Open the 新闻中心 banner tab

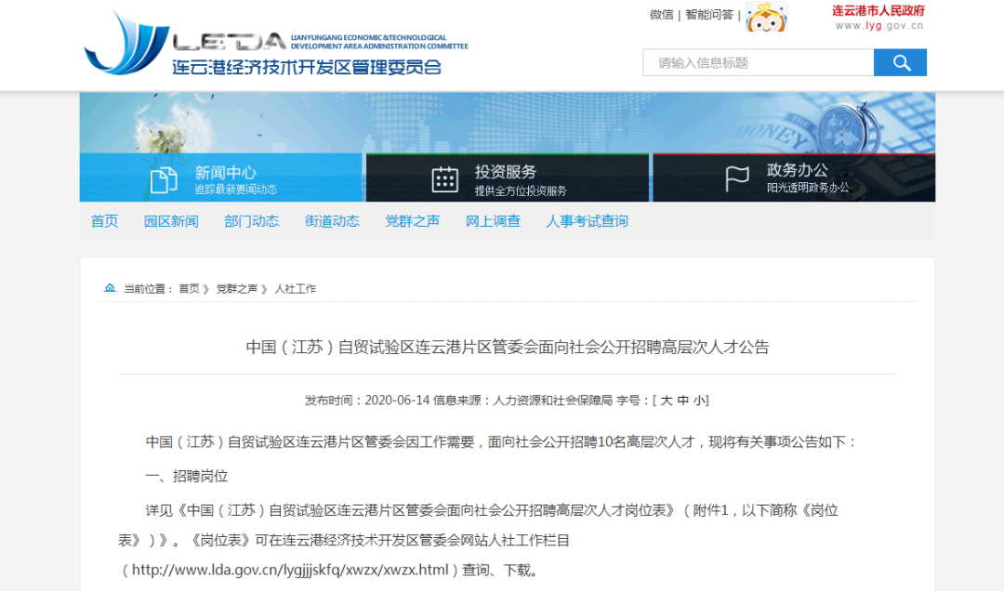tap(221, 178)
